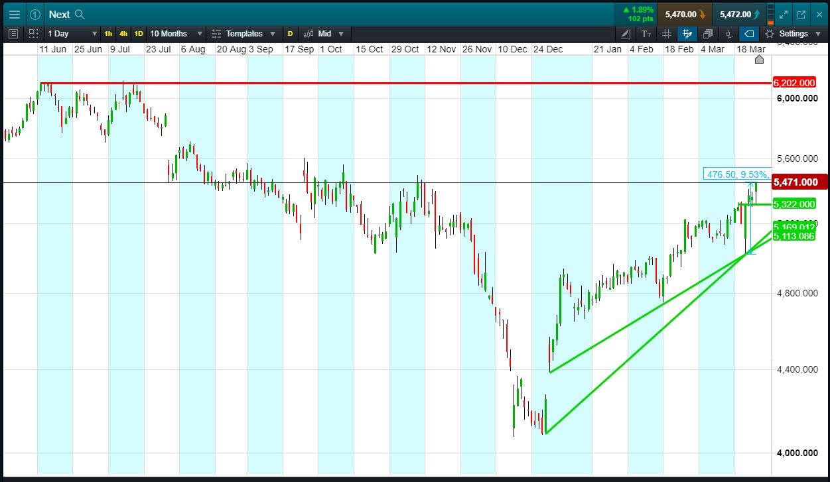Open the hamburger main menu
This screenshot has height=482, width=830.
coord(14,14)
